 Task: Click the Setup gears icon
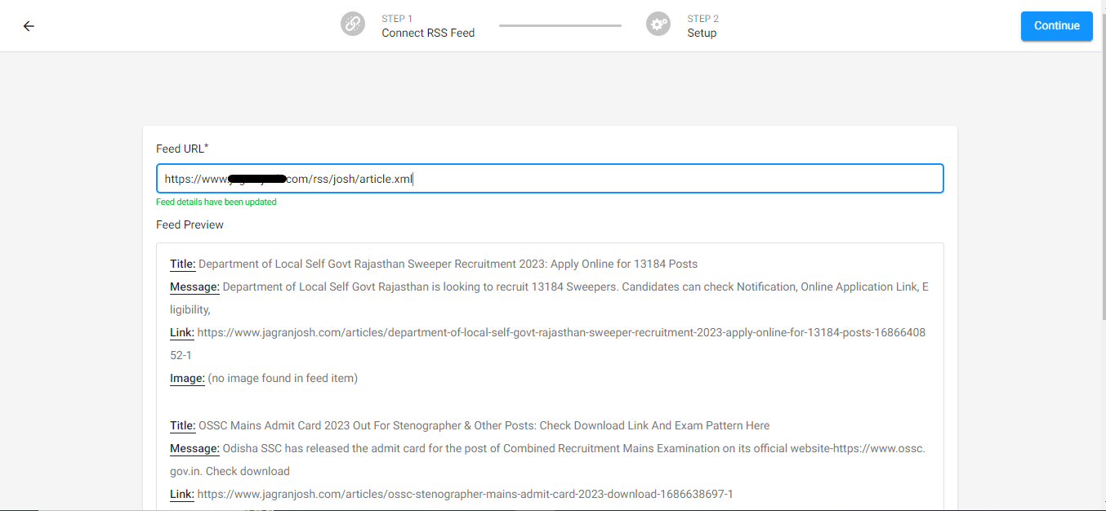pos(658,24)
